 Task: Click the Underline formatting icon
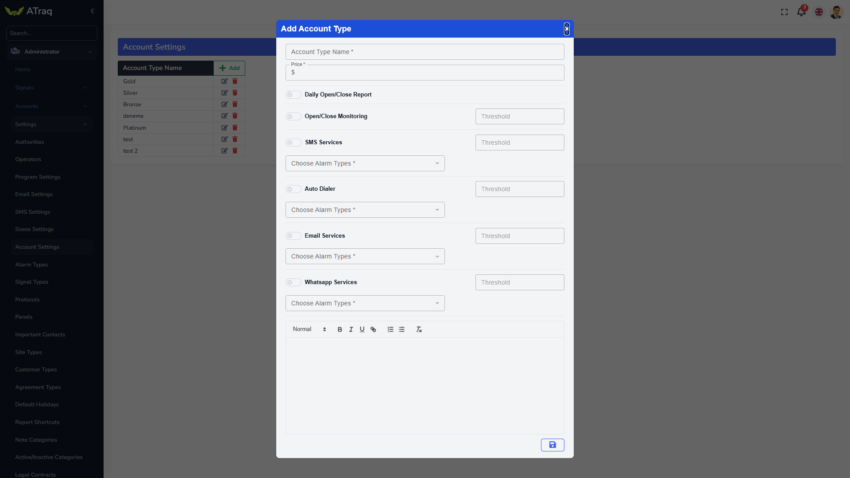[362, 329]
